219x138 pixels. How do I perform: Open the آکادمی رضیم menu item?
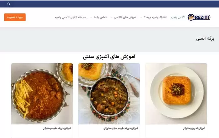tap(178, 17)
